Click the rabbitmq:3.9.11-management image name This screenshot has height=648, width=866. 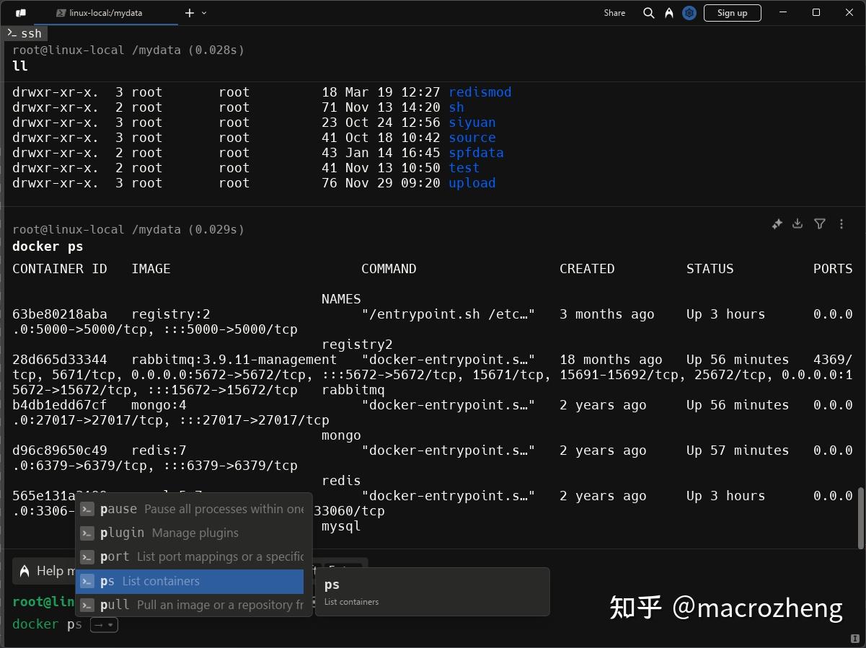[x=234, y=360]
